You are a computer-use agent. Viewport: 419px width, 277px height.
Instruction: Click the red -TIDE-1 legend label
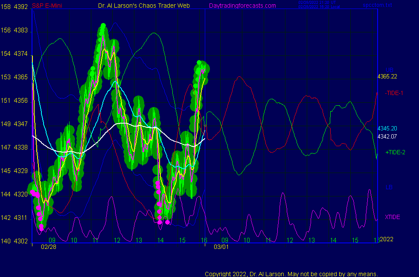click(x=394, y=93)
